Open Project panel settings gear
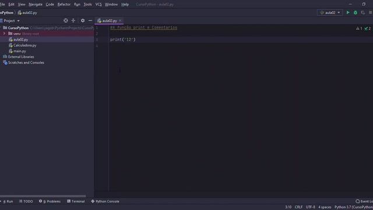373x210 pixels. coord(83,21)
